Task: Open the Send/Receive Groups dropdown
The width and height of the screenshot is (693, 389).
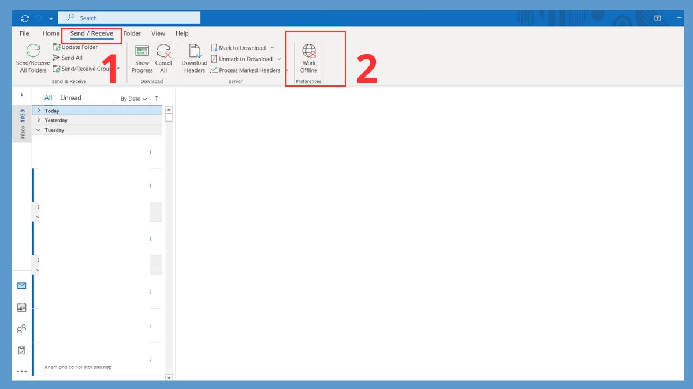Action: coord(117,68)
